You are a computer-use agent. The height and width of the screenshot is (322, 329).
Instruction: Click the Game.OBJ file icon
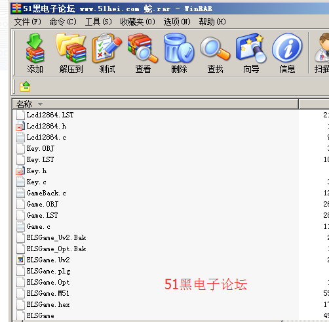pyautogui.click(x=20, y=204)
